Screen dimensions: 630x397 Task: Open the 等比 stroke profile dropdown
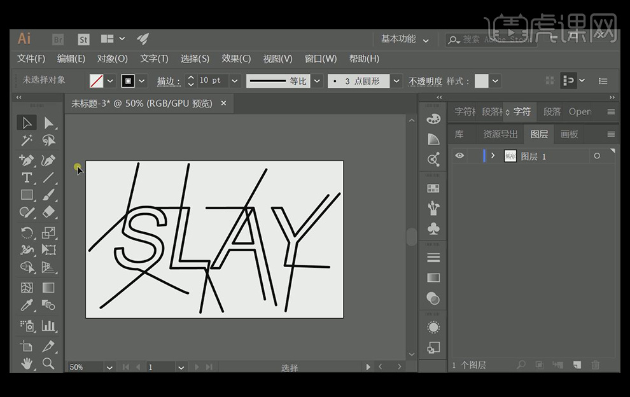coord(316,81)
